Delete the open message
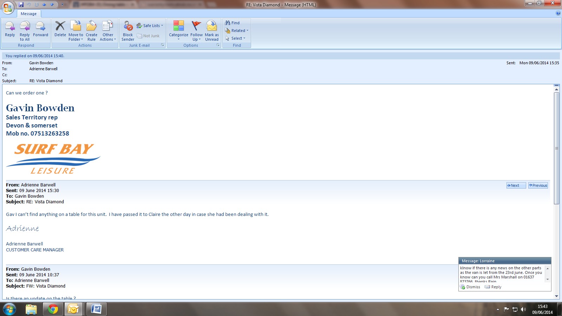Viewport: 562px width, 316px height. pos(60,29)
